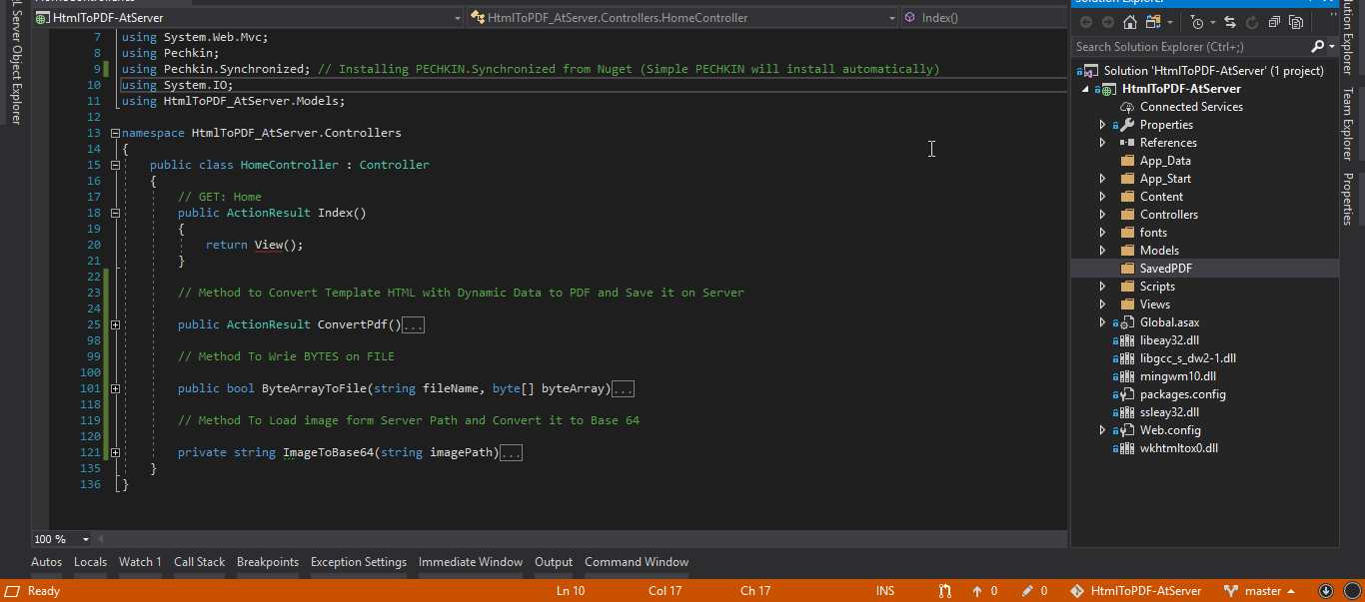Expand the ConvertPdf method at line 25
This screenshot has width=1365, height=602.
point(115,324)
